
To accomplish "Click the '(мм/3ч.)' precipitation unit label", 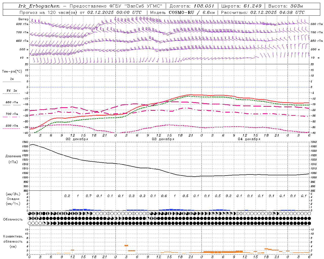I will pos(13,194).
